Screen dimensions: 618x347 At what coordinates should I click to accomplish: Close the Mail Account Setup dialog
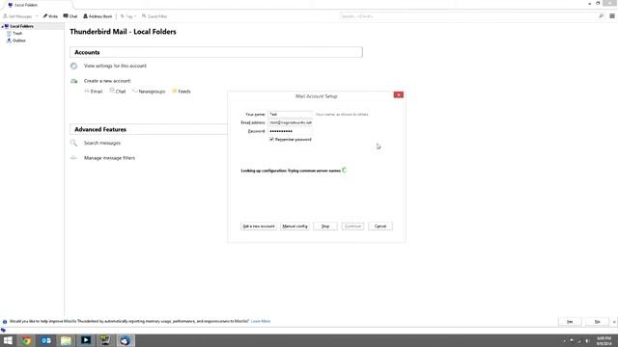tap(399, 94)
